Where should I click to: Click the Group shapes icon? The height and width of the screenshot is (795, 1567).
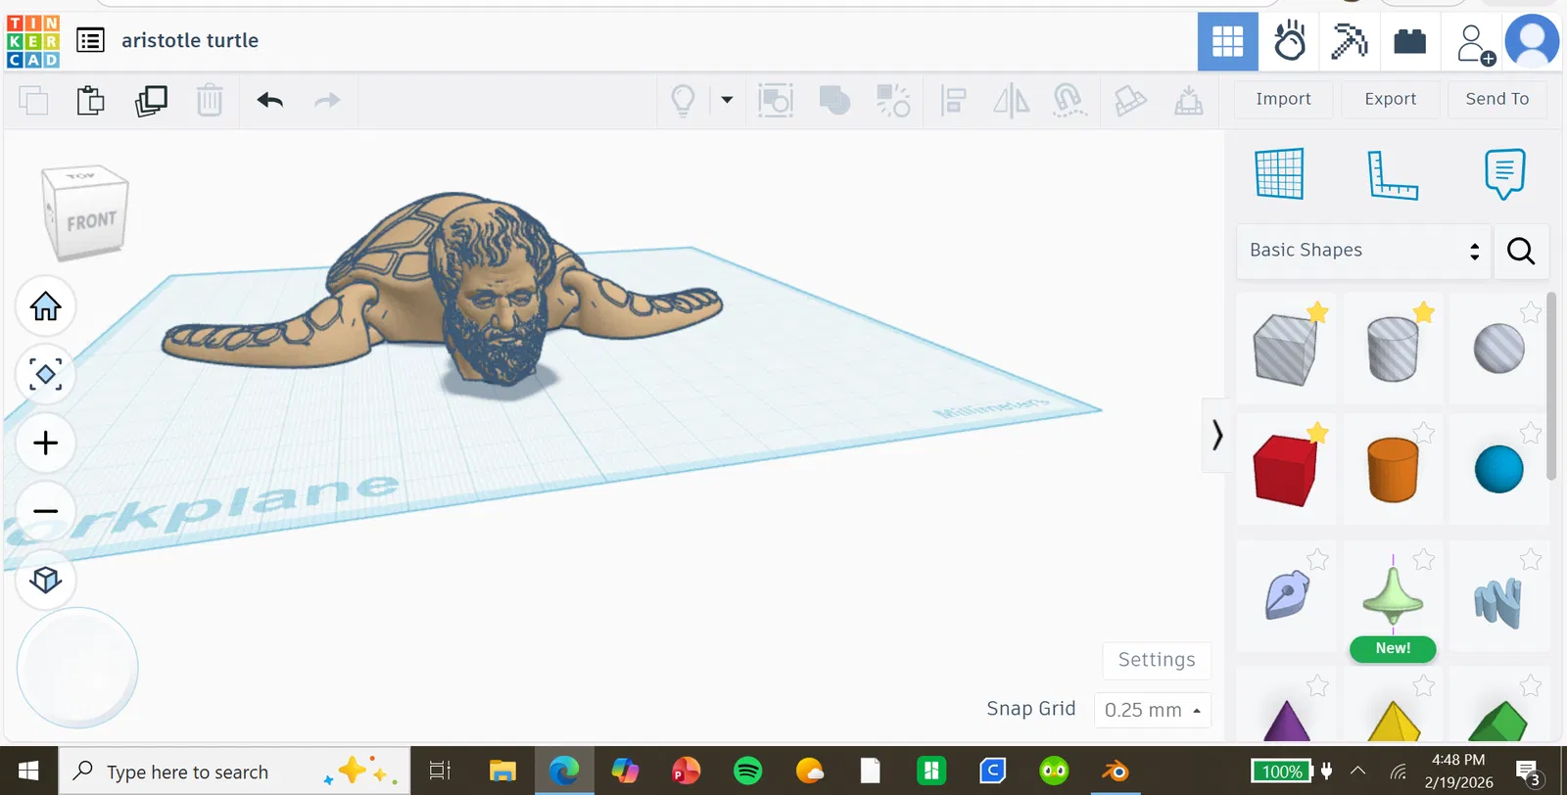[834, 100]
